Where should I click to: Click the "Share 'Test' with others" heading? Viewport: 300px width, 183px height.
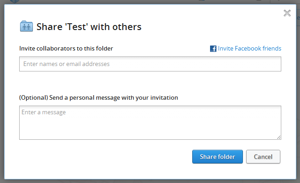pyautogui.click(x=89, y=27)
